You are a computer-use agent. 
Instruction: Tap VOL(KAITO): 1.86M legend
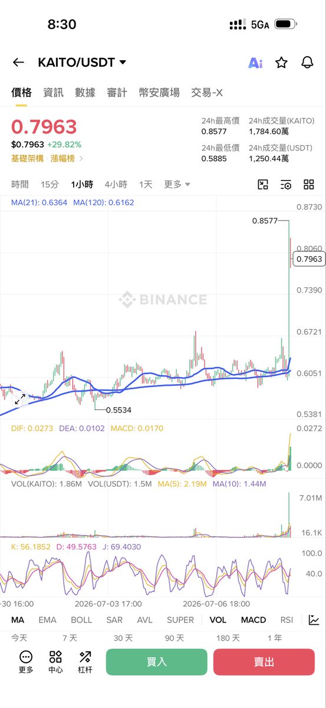tap(47, 484)
